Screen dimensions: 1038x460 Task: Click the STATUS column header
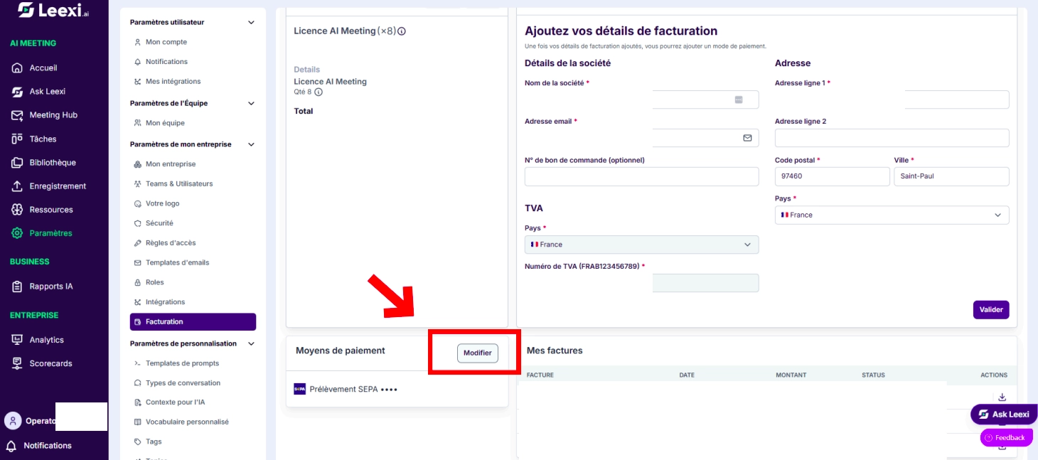[873, 375]
